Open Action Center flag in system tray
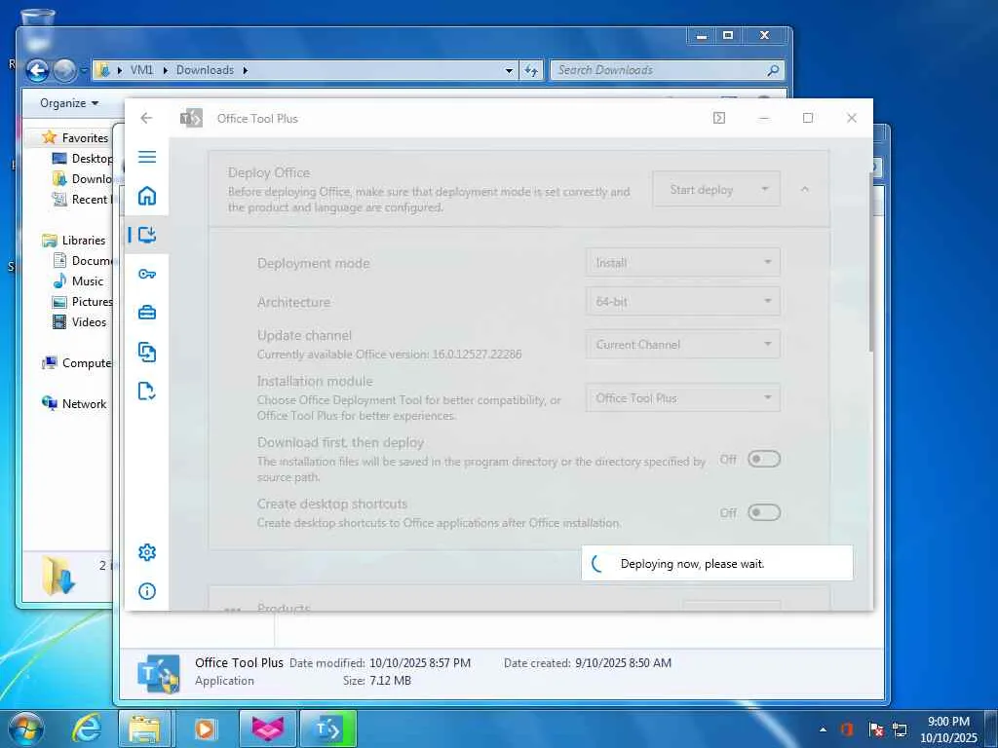Image resolution: width=998 pixels, height=748 pixels. pyautogui.click(x=876, y=729)
